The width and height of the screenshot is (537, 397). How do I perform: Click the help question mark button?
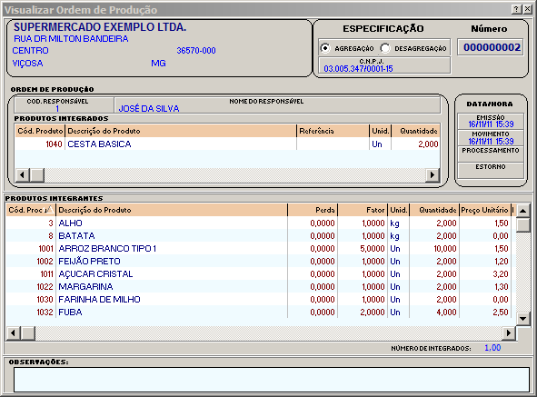tap(516, 9)
